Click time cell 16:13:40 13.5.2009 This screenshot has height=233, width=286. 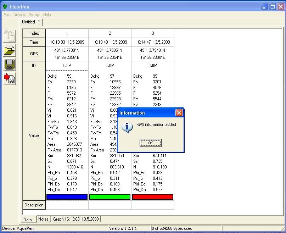click(x=110, y=42)
